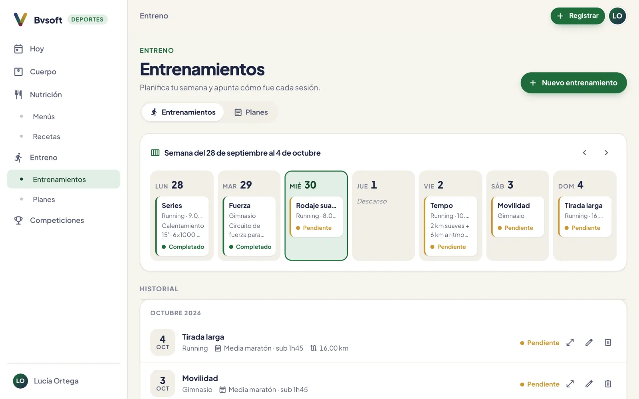Click the week columns icon beside Semana title
639x399 pixels.
(155, 153)
